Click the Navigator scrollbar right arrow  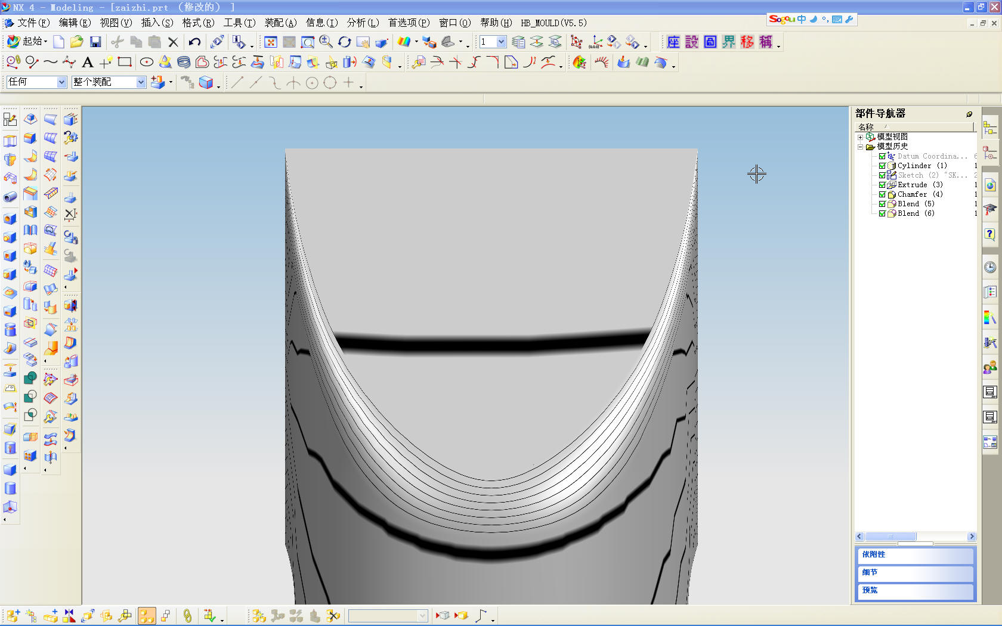[972, 537]
